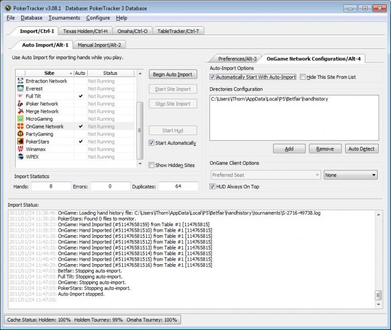
Task: Select the Auto Import/Alt-1 tab
Action: click(45, 45)
